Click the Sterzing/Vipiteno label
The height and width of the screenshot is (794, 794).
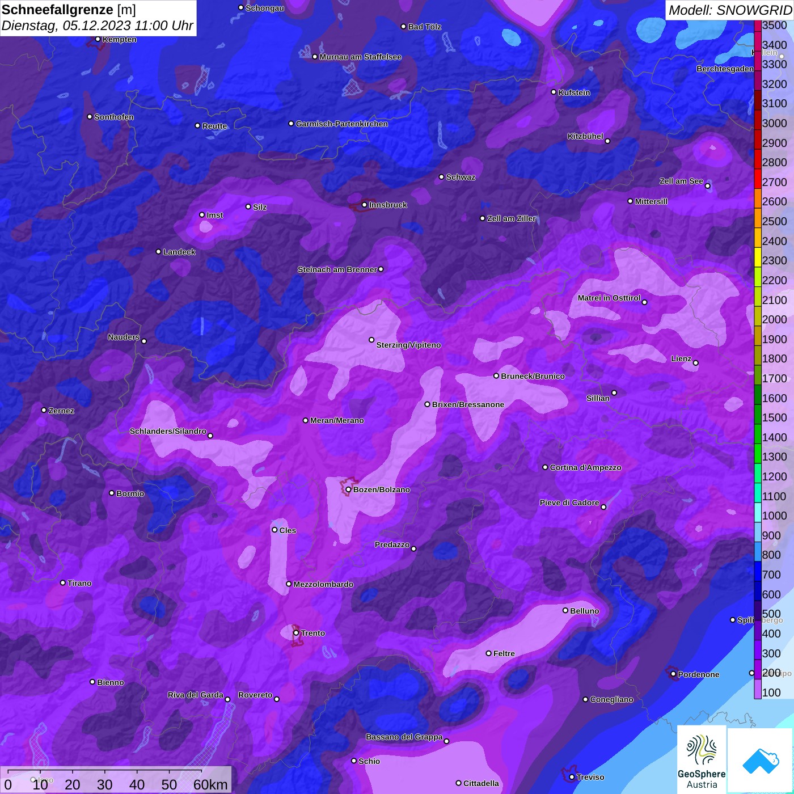(408, 345)
